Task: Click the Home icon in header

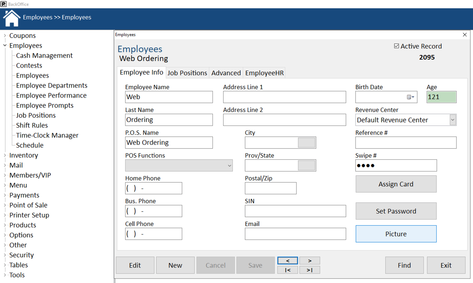Action: 12,18
